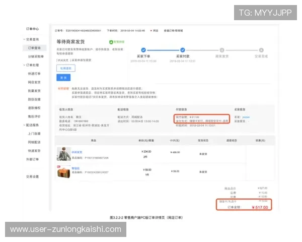The height and width of the screenshot is (242, 302).
Task: Click the 发货状态 column header
Action: [203, 140]
